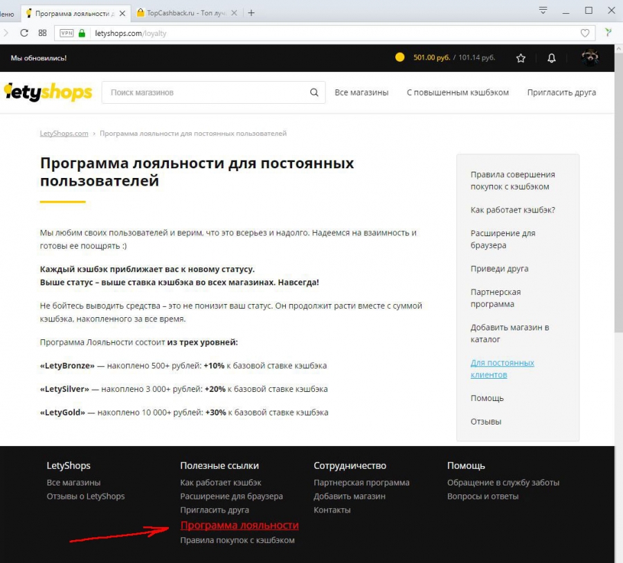
Task: Select the «LetySilver» level text
Action: click(64, 389)
